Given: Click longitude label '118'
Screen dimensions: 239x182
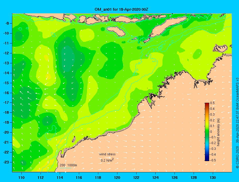Looking at the screenshot, I should tap(98, 178).
